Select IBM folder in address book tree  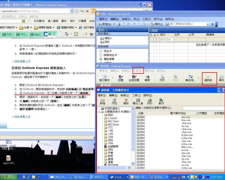point(108,115)
